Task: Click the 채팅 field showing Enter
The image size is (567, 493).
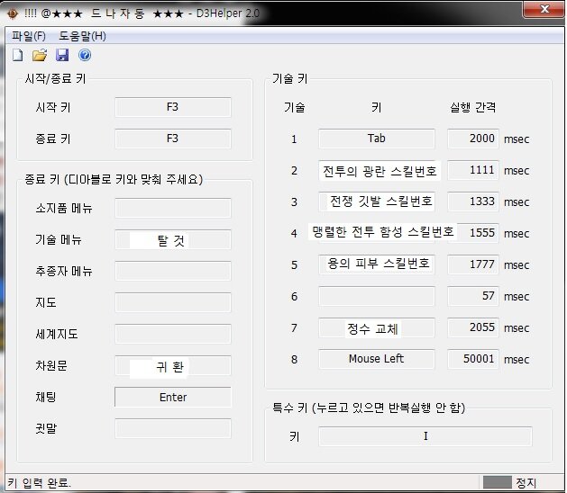Action: pos(173,397)
